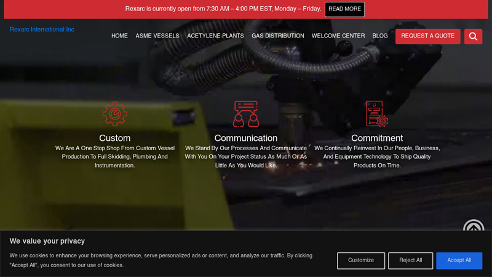Click the Communication people icon
The height and width of the screenshot is (277, 492).
[x=246, y=114]
